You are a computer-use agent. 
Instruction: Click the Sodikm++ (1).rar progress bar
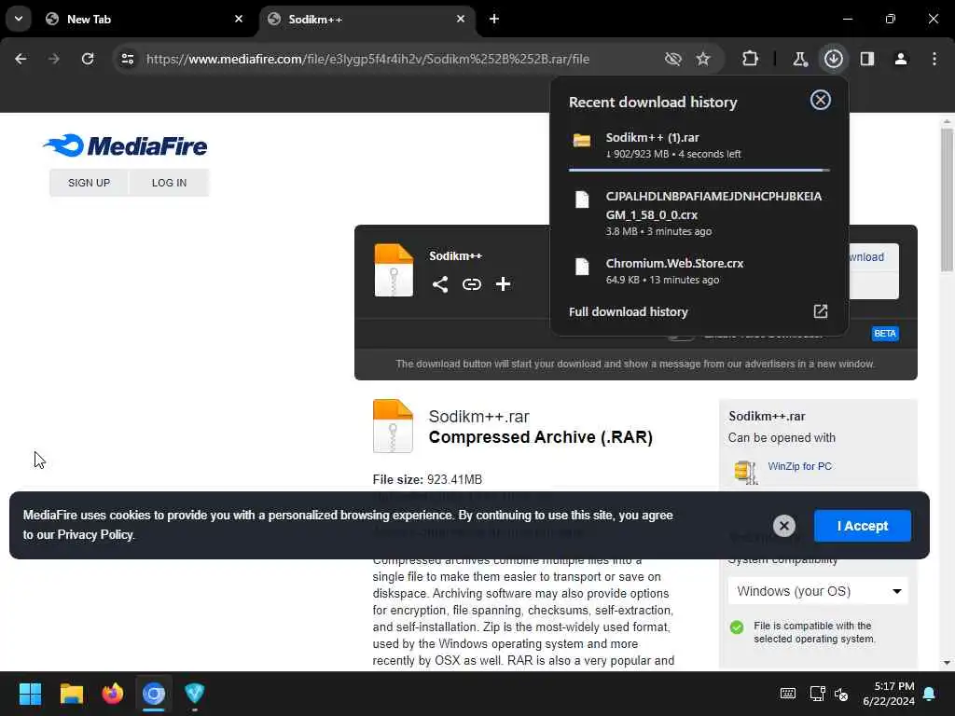click(x=699, y=170)
